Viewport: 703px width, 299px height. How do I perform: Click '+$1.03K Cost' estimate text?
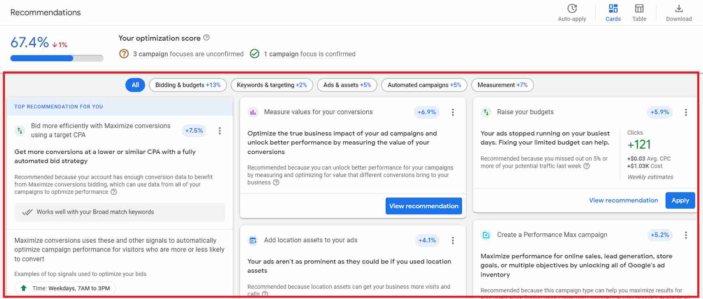[x=645, y=166]
